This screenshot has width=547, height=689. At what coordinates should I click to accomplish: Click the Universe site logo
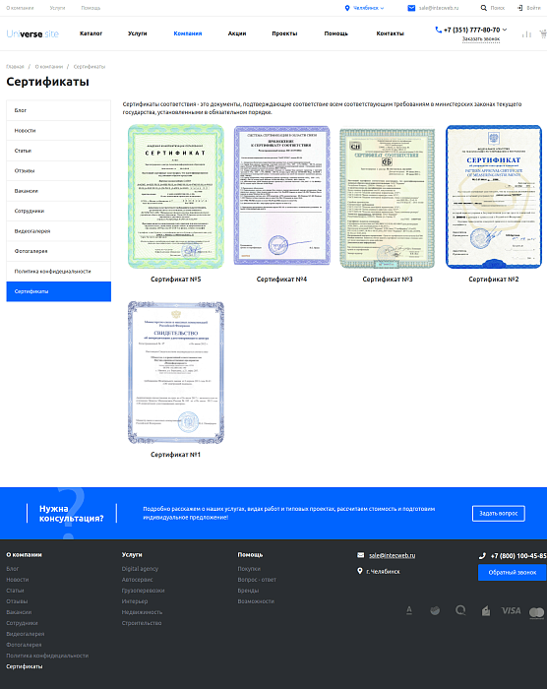32,33
